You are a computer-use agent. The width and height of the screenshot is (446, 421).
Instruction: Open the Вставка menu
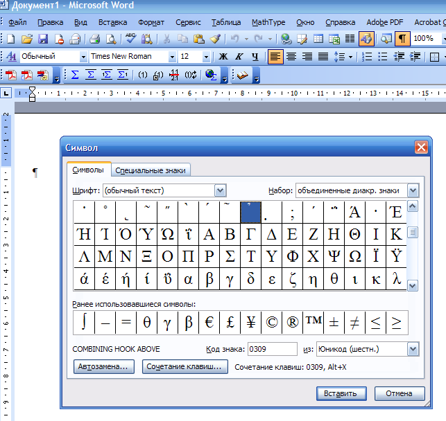tap(112, 22)
